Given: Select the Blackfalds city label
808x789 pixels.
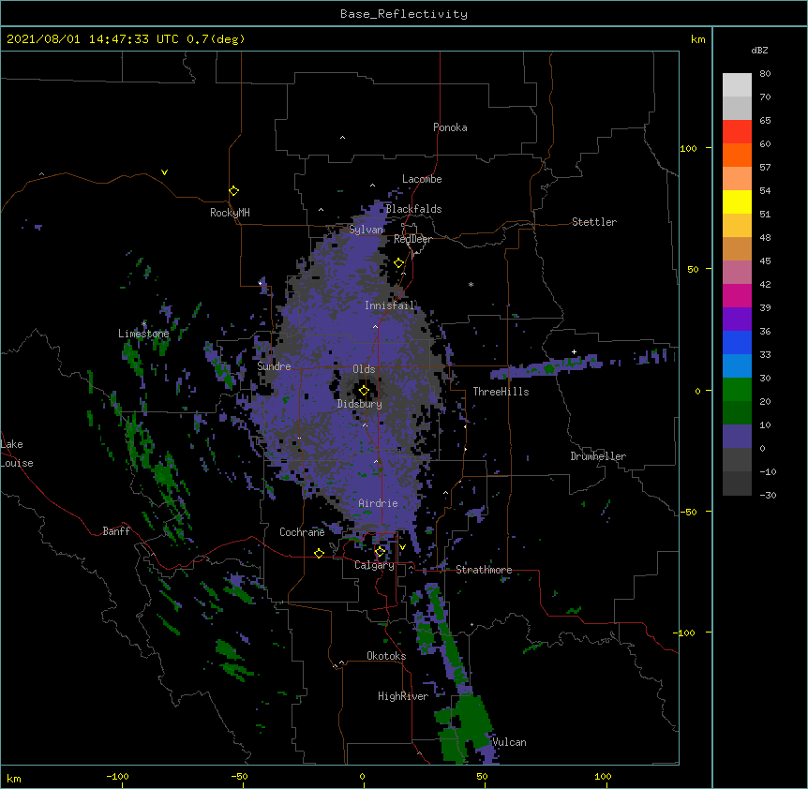Looking at the screenshot, I should [x=413, y=209].
